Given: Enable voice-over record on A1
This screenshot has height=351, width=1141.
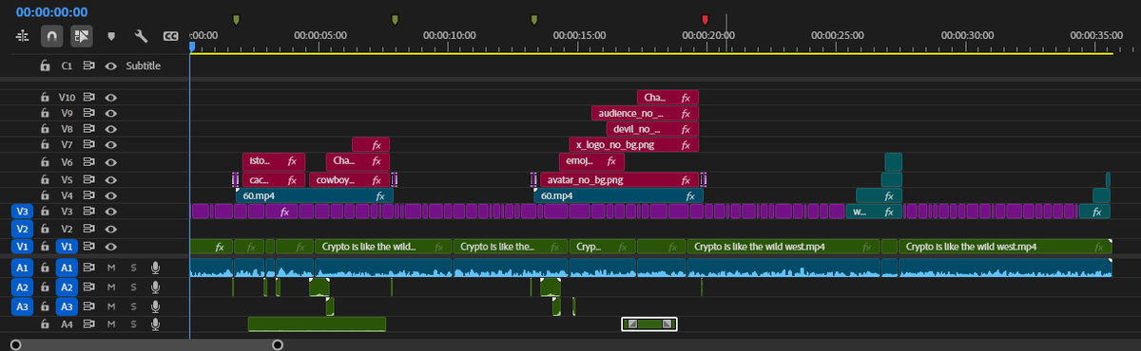Looking at the screenshot, I should 156,268.
